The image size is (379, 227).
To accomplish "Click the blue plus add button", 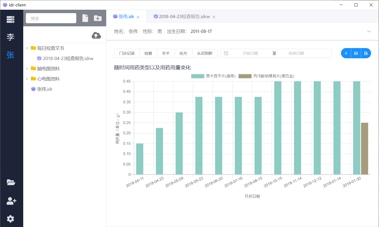I will coord(346,53).
